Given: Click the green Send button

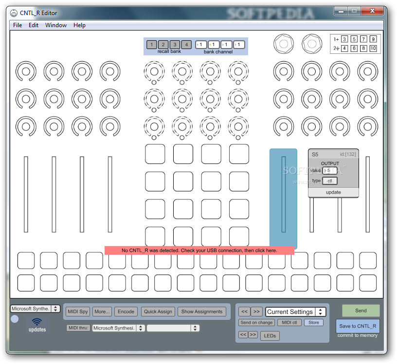Looking at the screenshot, I should pyautogui.click(x=361, y=311).
